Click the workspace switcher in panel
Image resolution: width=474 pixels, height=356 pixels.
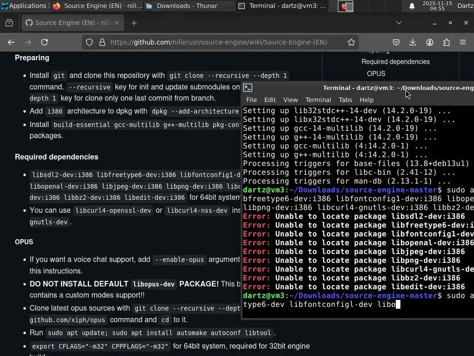tap(345, 6)
